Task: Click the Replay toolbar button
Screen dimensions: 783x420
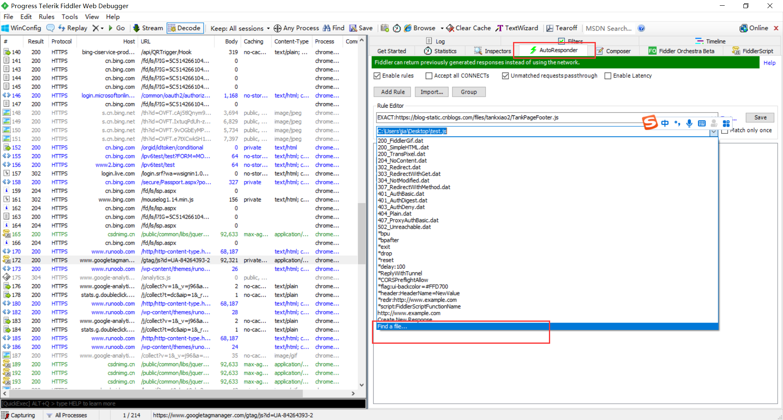Action: click(x=73, y=28)
